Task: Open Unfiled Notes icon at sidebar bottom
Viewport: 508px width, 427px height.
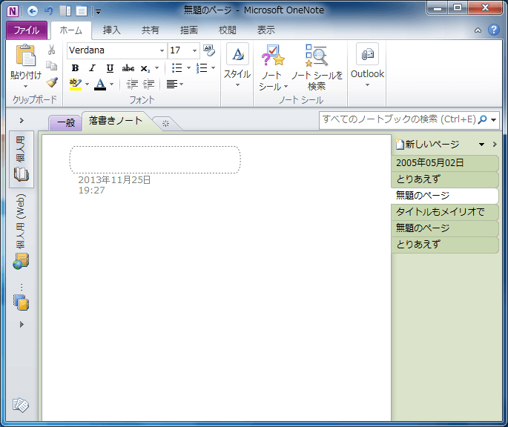Action: click(21, 405)
